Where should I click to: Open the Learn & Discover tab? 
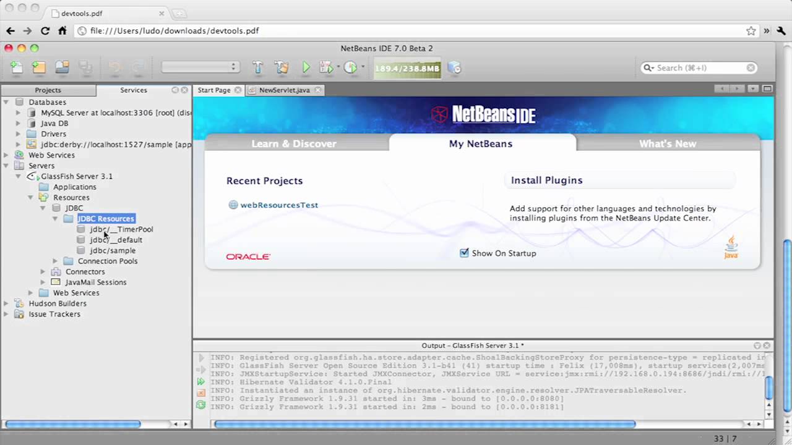[294, 143]
